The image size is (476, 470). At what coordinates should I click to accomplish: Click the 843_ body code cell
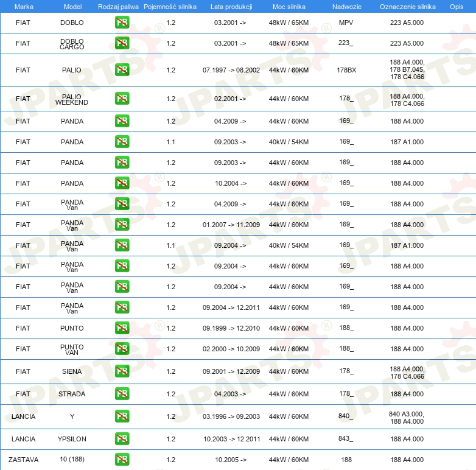[x=346, y=438]
